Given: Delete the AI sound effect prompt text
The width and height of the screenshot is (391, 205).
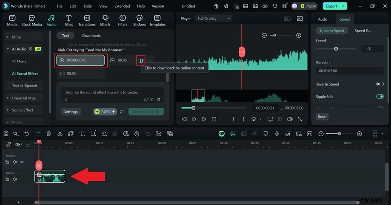Looking at the screenshot, I should [159, 99].
